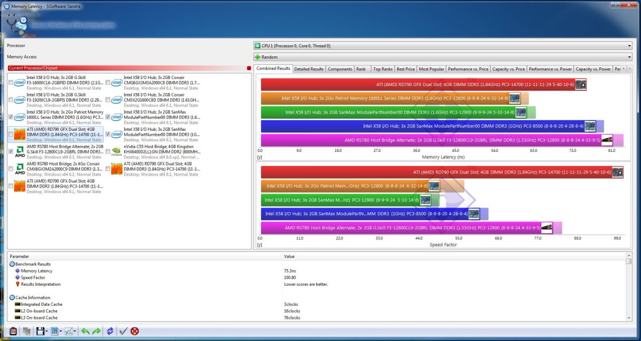The height and width of the screenshot is (341, 641).
Task: Click the AMD logo beside RS780 Host Bridge Alternate
Action: pyautogui.click(x=20, y=151)
